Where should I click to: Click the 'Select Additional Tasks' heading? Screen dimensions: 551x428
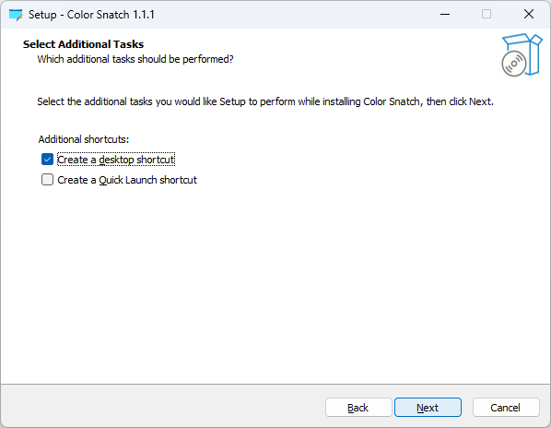tap(83, 44)
